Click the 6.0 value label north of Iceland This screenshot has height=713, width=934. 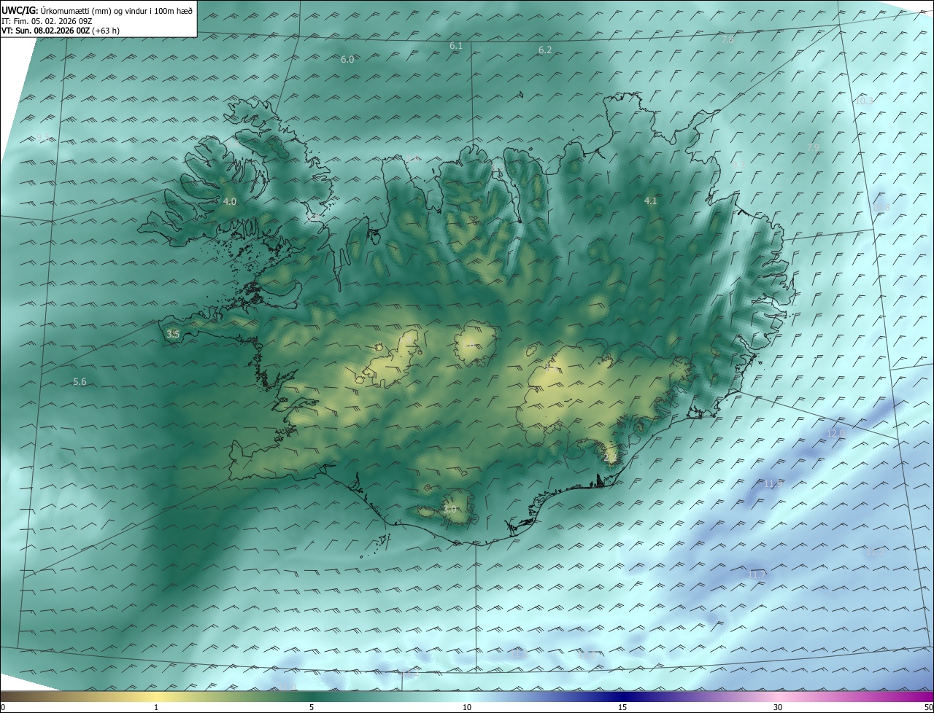point(347,60)
